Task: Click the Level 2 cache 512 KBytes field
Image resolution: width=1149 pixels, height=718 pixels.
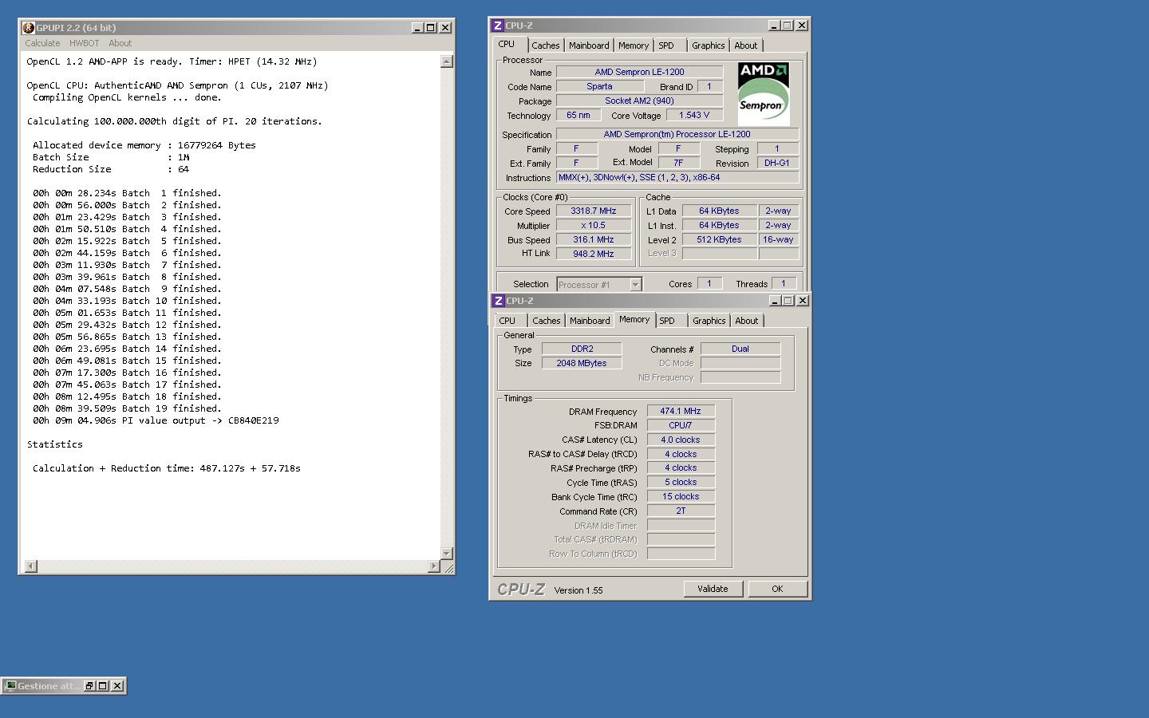Action: point(719,240)
